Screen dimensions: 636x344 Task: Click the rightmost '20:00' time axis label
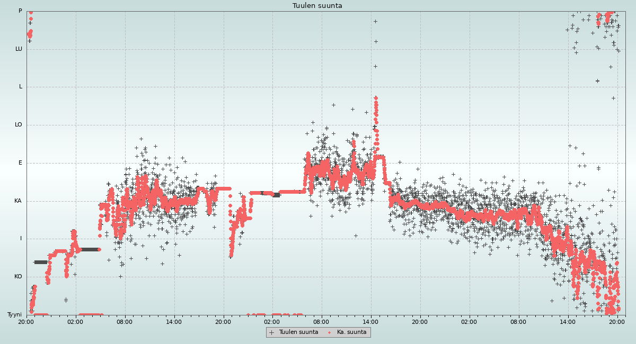[x=617, y=321]
